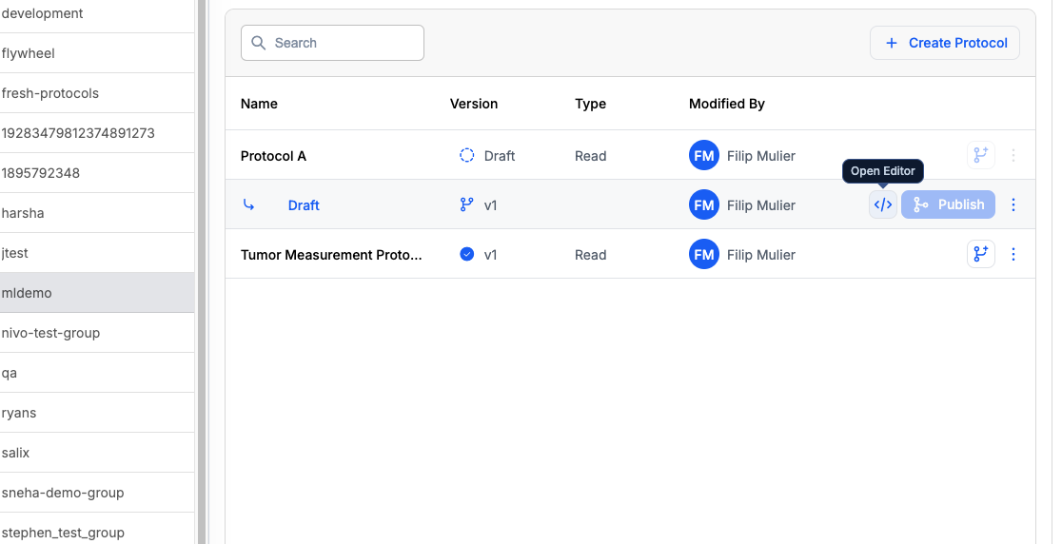Select the fresh-protocols group

[x=97, y=93]
